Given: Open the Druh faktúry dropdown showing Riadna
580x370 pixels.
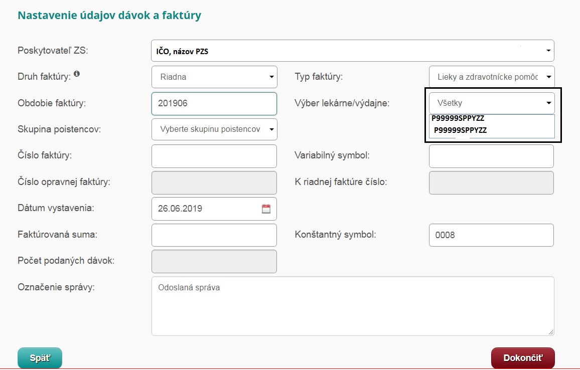Looking at the screenshot, I should (214, 77).
